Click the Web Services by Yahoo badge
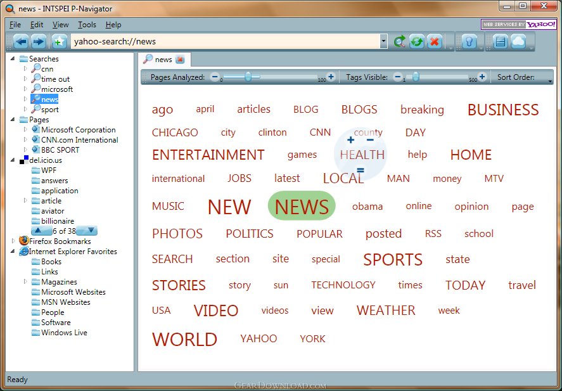Image resolution: width=562 pixels, height=391 pixels. point(518,24)
